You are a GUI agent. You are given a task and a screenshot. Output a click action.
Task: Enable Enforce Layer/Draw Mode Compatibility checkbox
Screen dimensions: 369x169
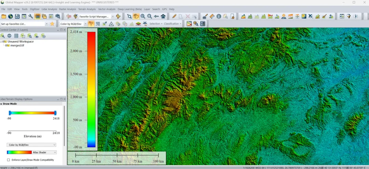[x=9, y=160]
